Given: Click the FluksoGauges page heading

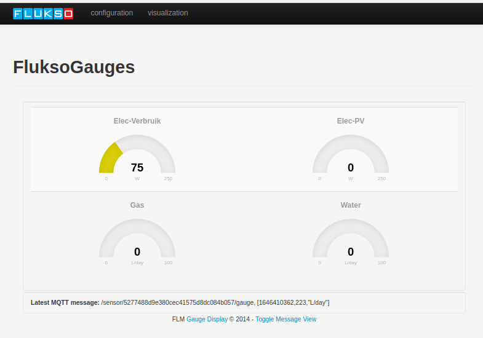Looking at the screenshot, I should pyautogui.click(x=74, y=67).
